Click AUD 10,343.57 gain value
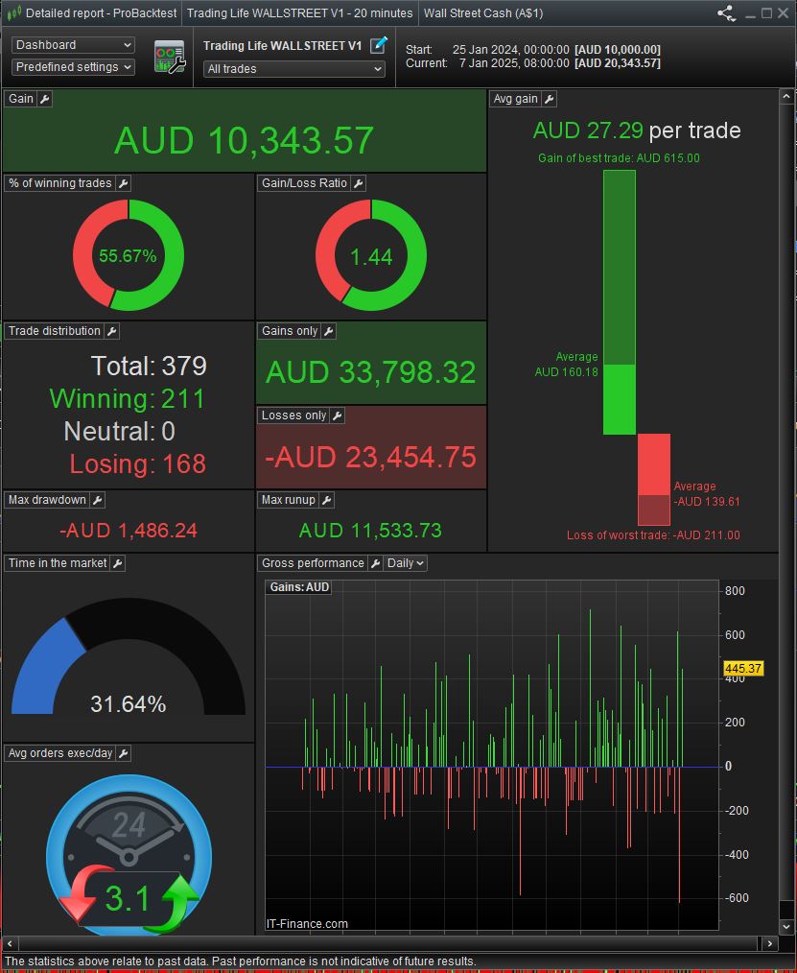797x973 pixels. click(x=245, y=140)
